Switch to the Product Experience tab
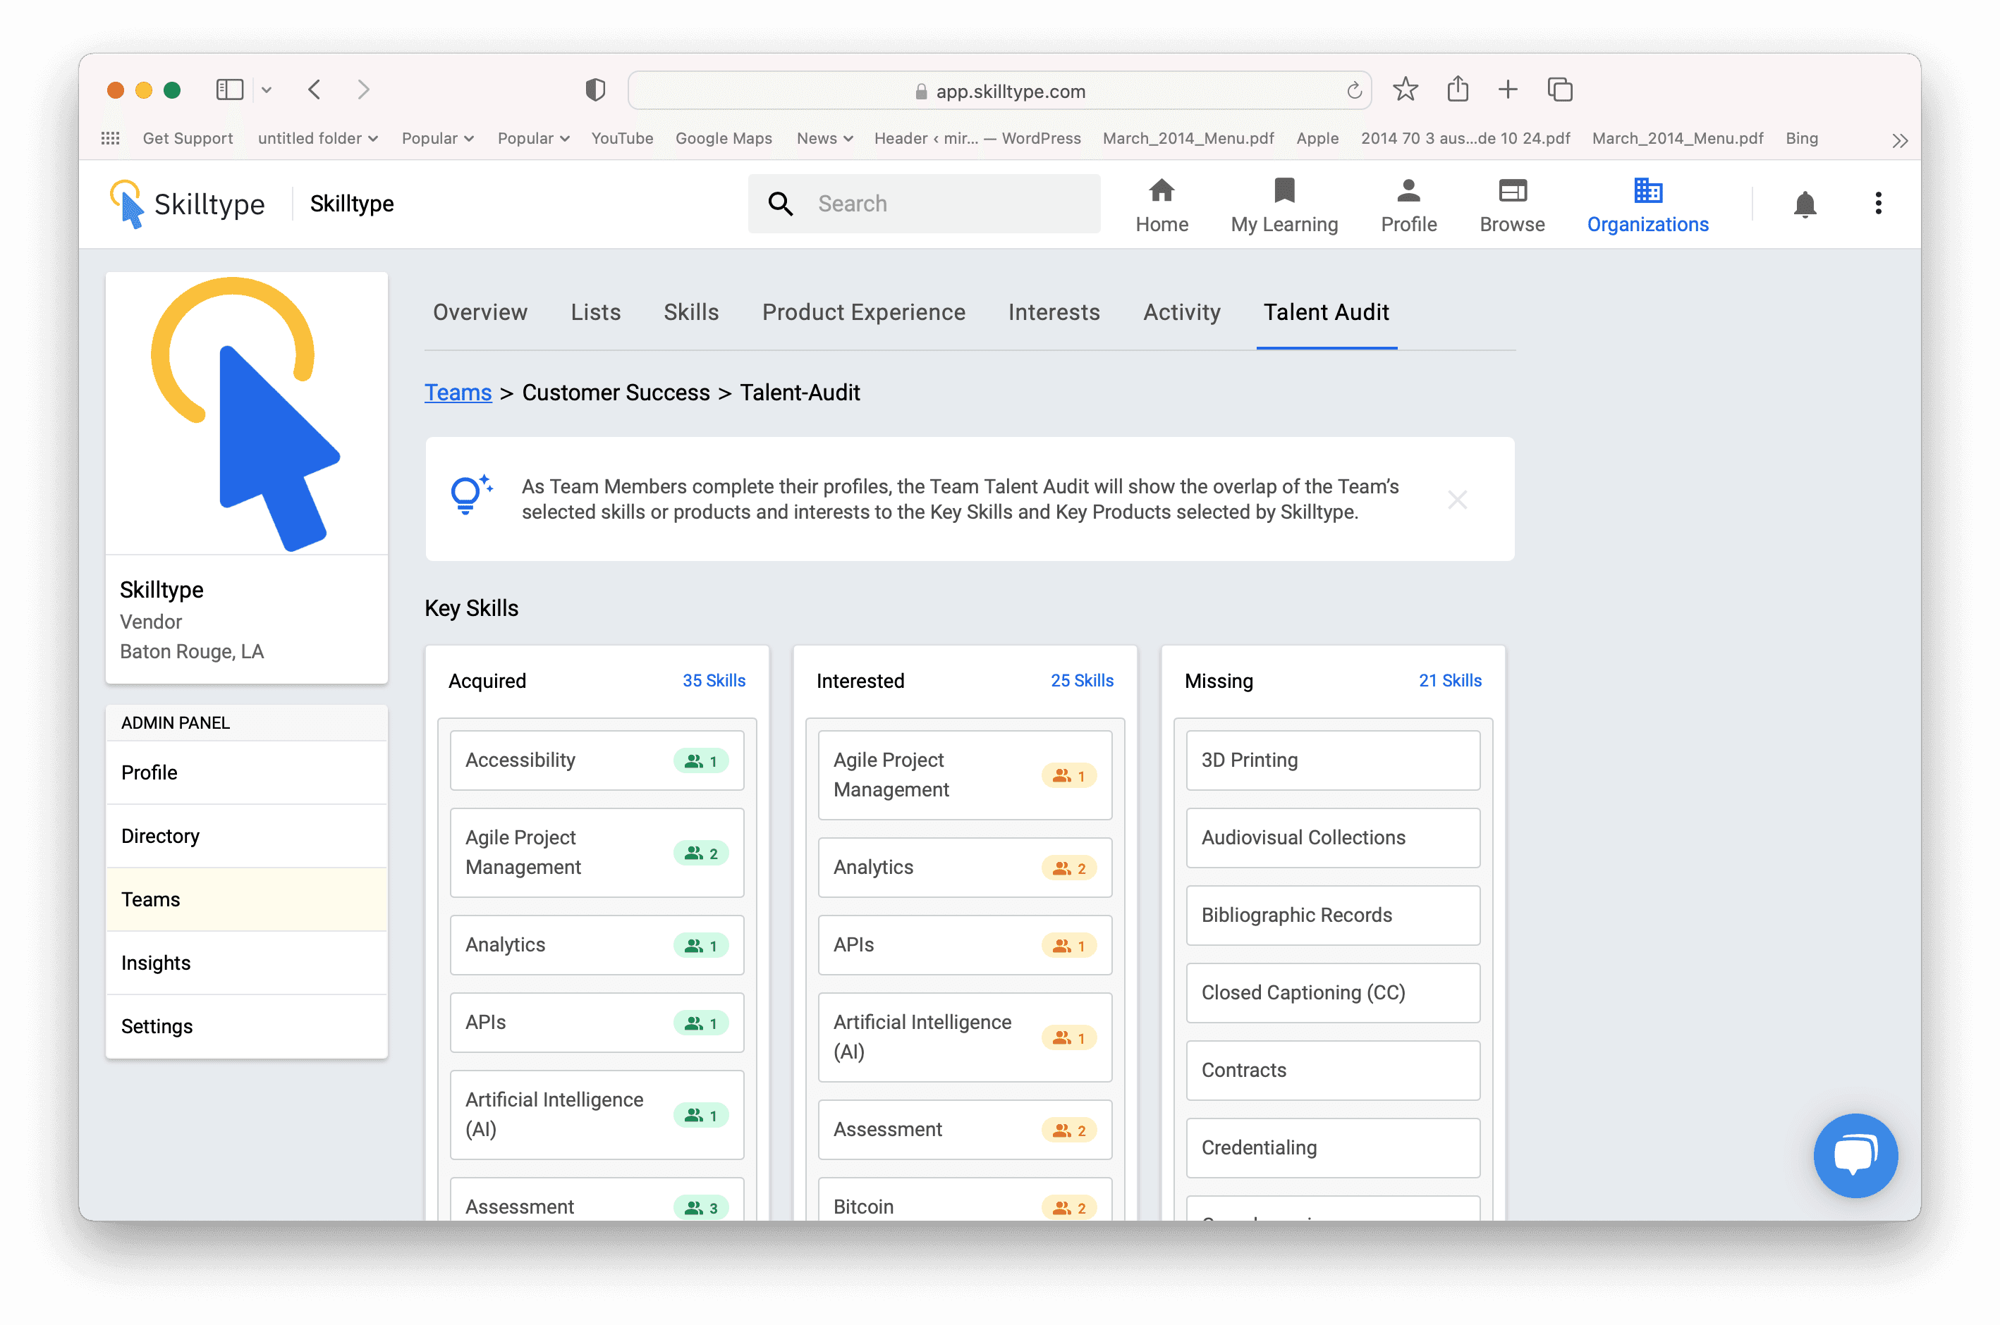 tap(863, 312)
